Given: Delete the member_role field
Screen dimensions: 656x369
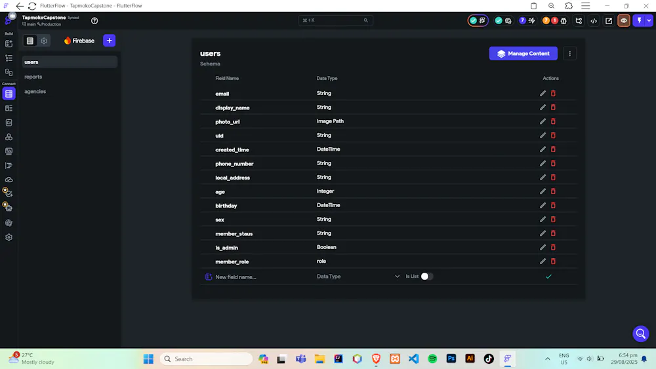Looking at the screenshot, I should pos(553,261).
